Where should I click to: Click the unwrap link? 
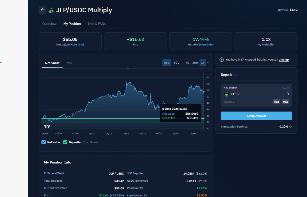283,60
